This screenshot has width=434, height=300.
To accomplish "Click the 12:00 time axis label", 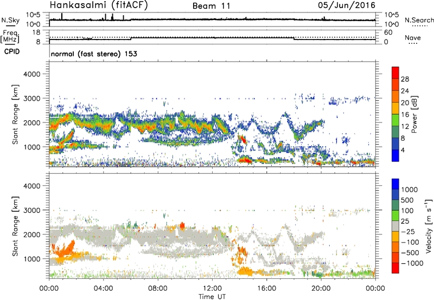I will (x=212, y=289).
